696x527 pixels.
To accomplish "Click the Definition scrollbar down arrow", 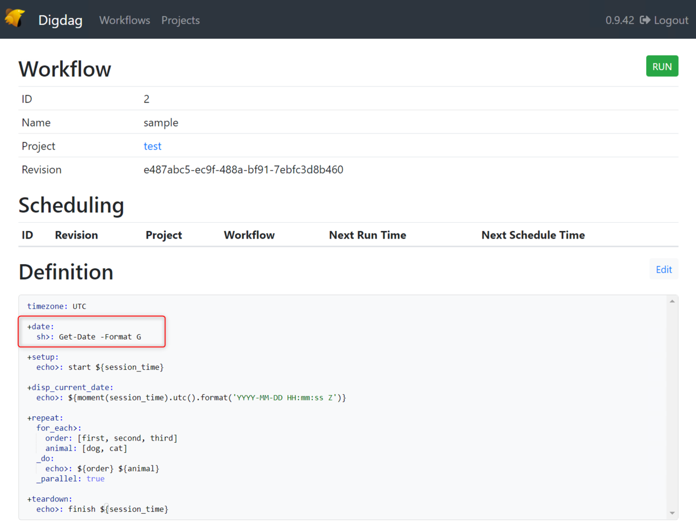I will point(672,513).
